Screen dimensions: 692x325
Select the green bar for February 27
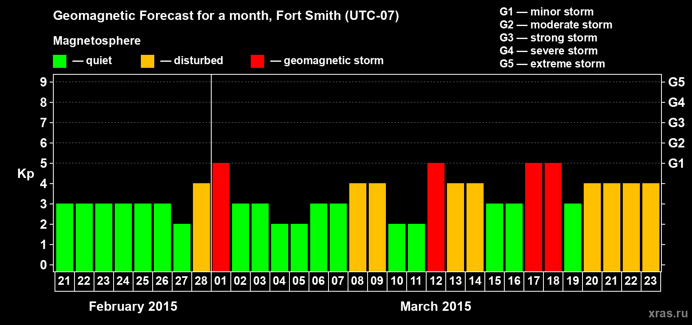coord(182,248)
